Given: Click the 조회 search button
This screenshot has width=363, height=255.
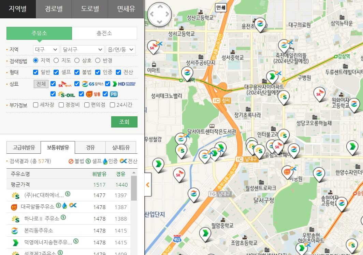Looking at the screenshot, I should coord(124,122).
